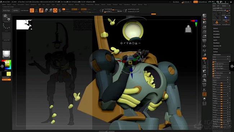Open the Document menu
The width and height of the screenshot is (234, 132).
(21, 5)
